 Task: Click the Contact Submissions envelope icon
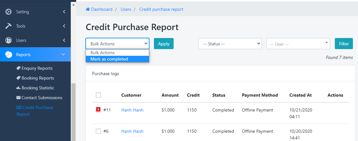point(18,98)
